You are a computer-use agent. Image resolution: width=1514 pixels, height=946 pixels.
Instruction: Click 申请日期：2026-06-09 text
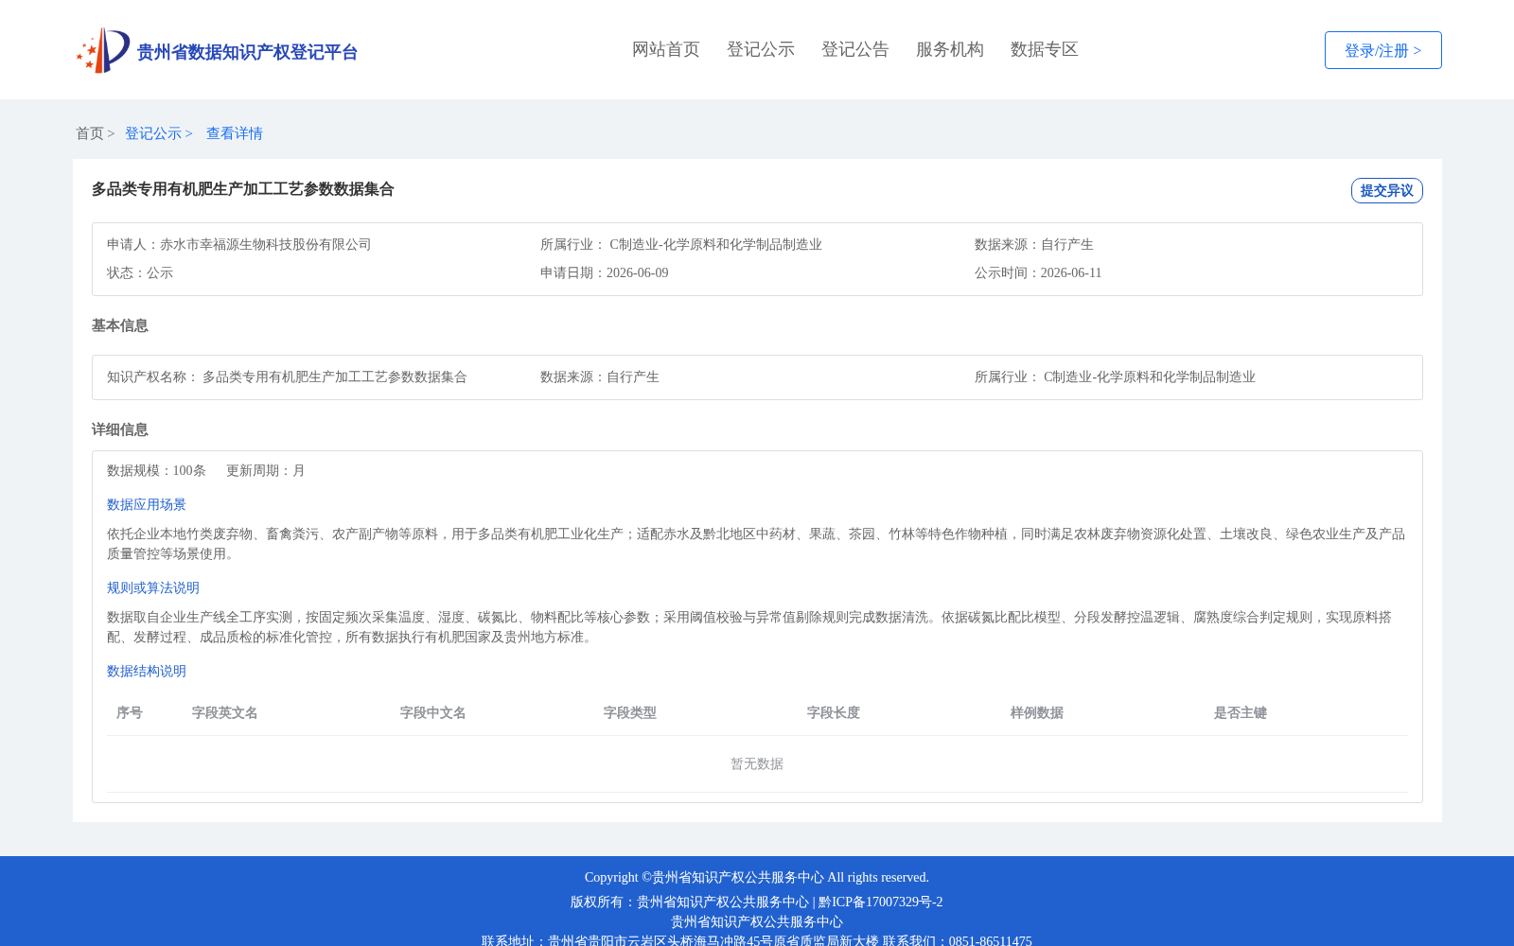605,272
